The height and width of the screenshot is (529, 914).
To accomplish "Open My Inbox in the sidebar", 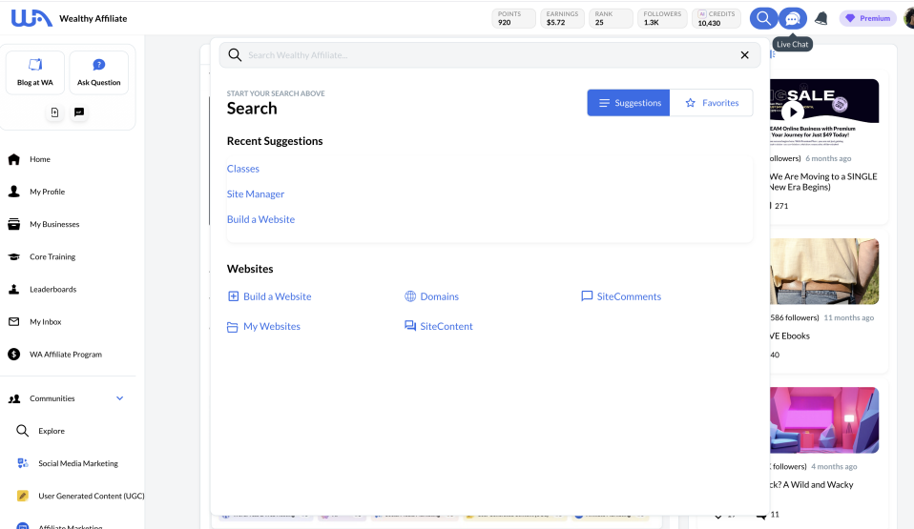I will tap(46, 321).
